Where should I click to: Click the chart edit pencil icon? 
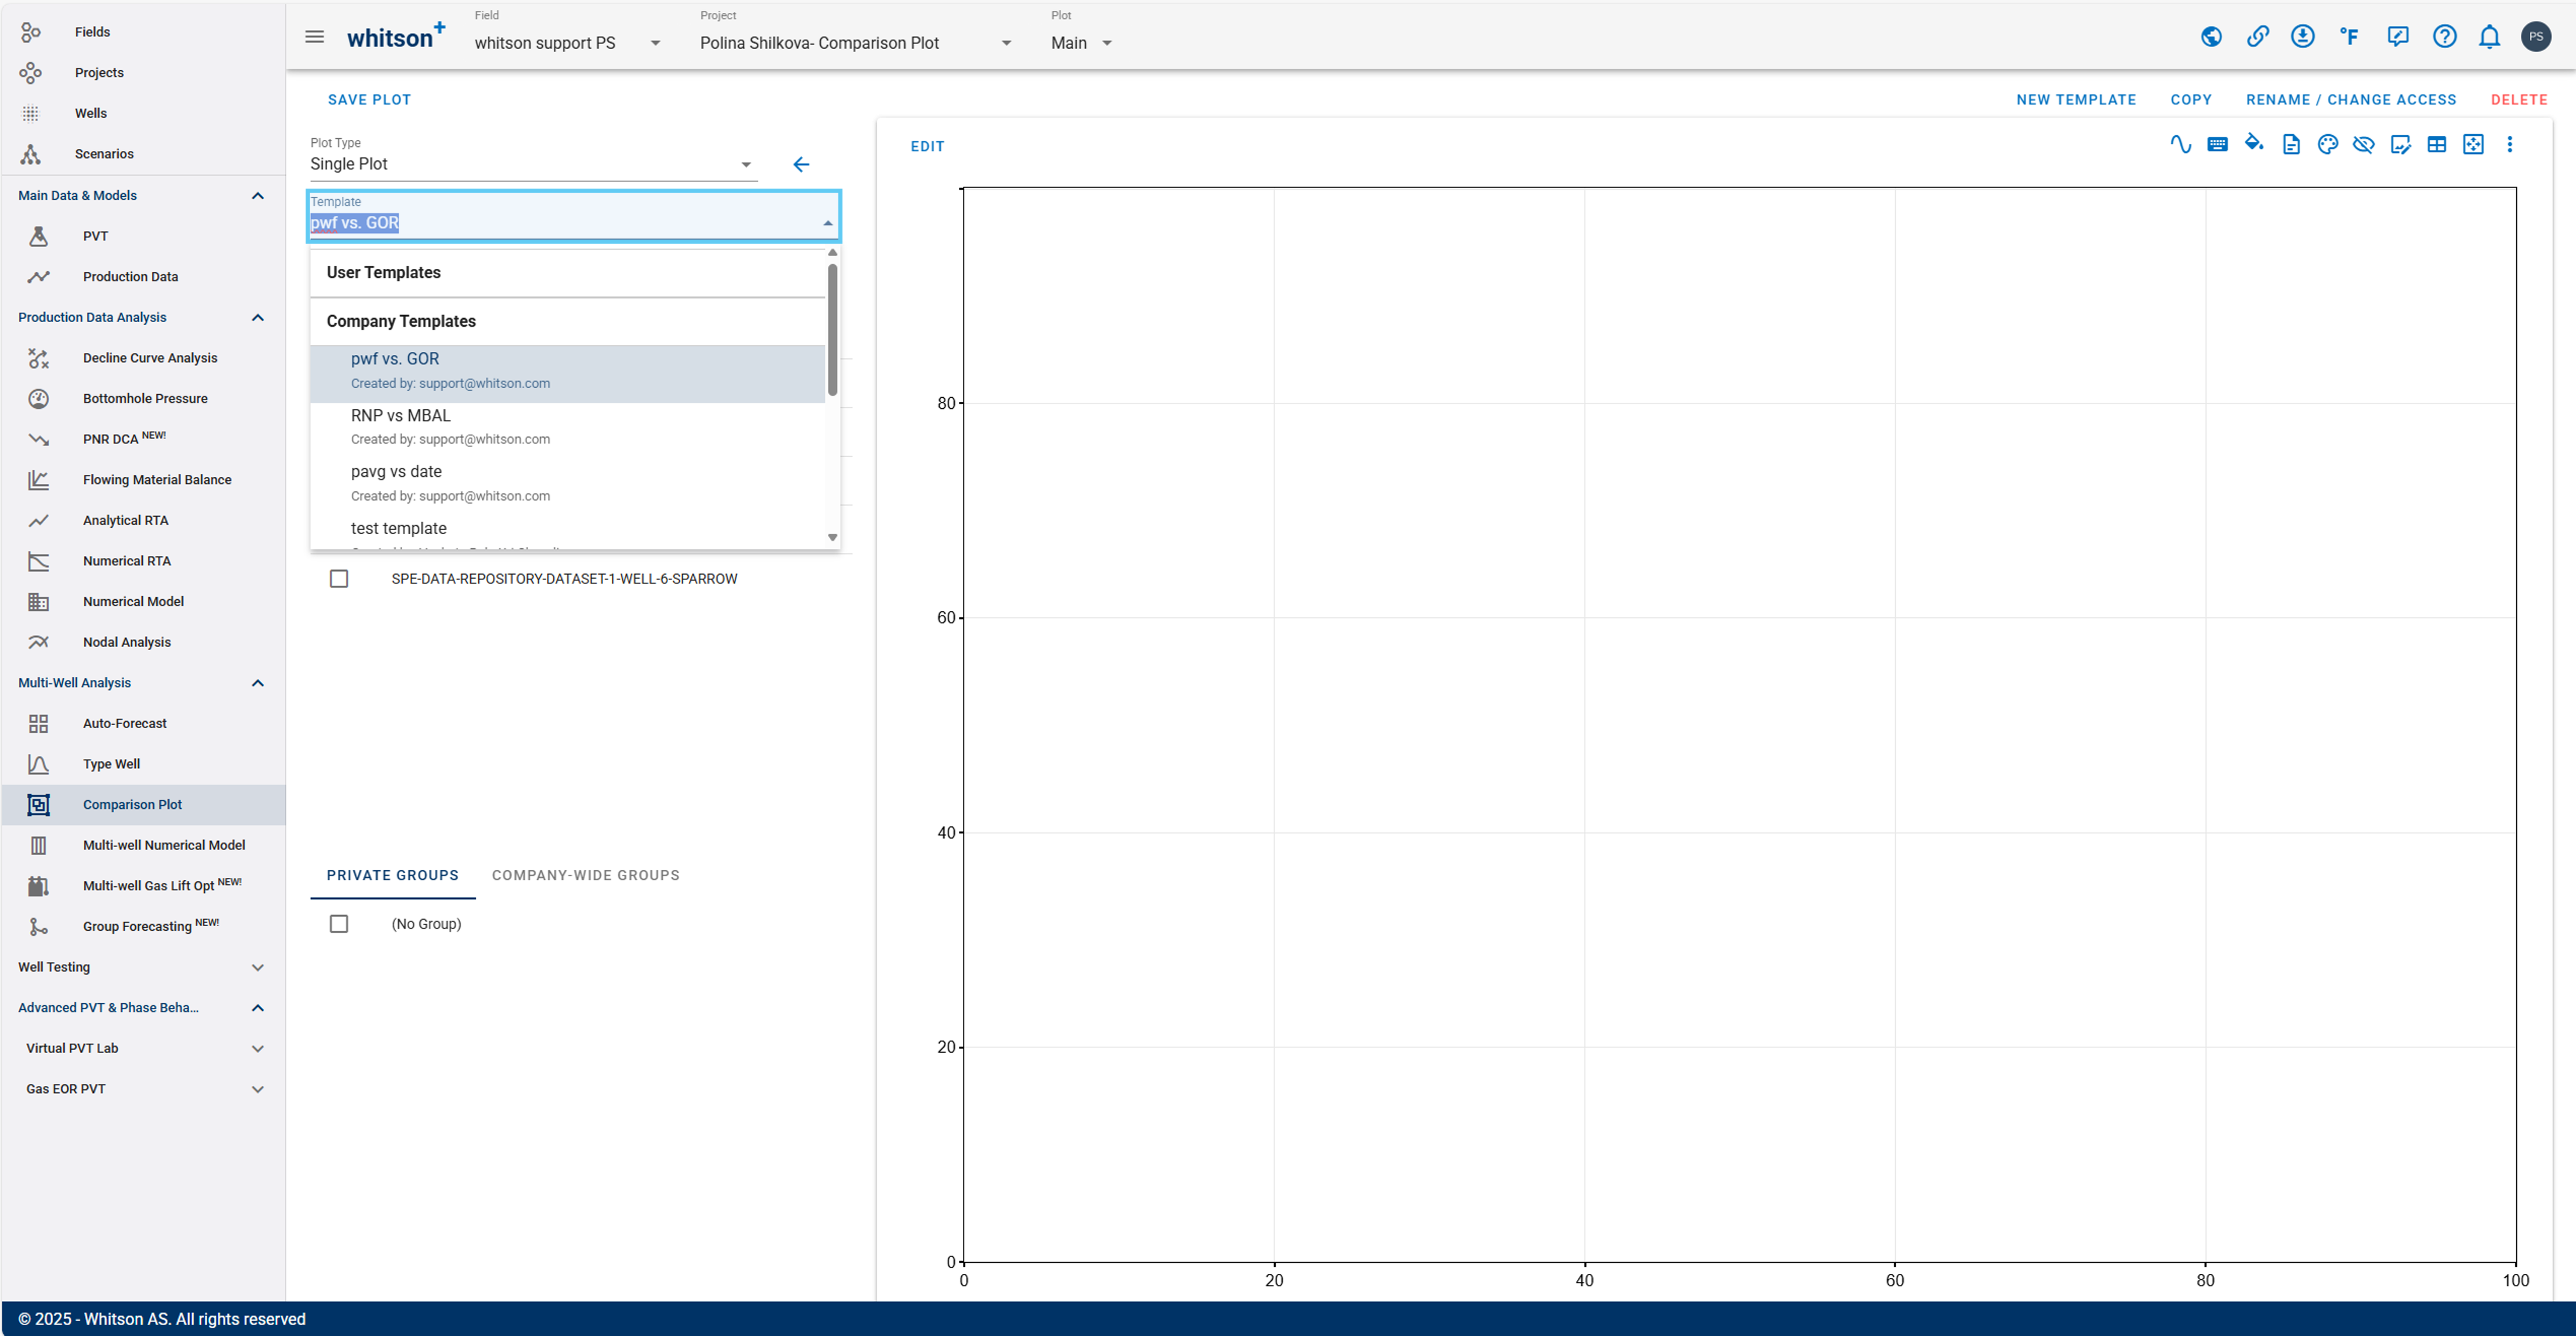click(2400, 144)
